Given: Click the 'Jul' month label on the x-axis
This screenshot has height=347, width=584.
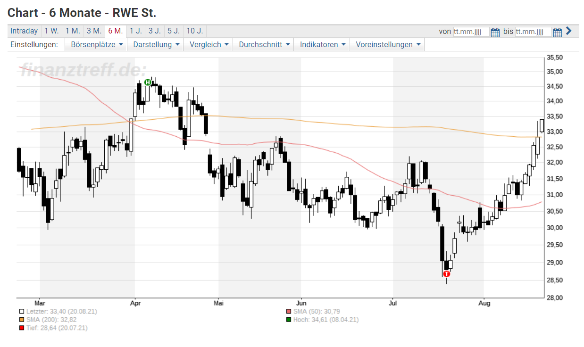Looking at the screenshot, I should [393, 303].
